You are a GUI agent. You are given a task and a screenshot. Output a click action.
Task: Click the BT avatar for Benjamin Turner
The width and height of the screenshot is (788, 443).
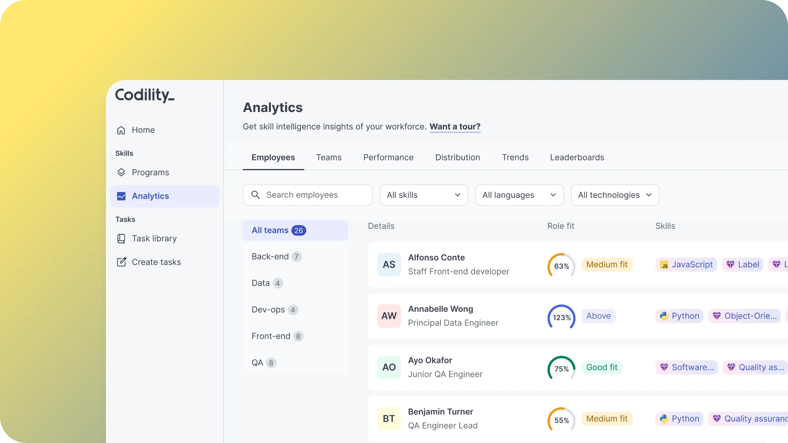389,418
